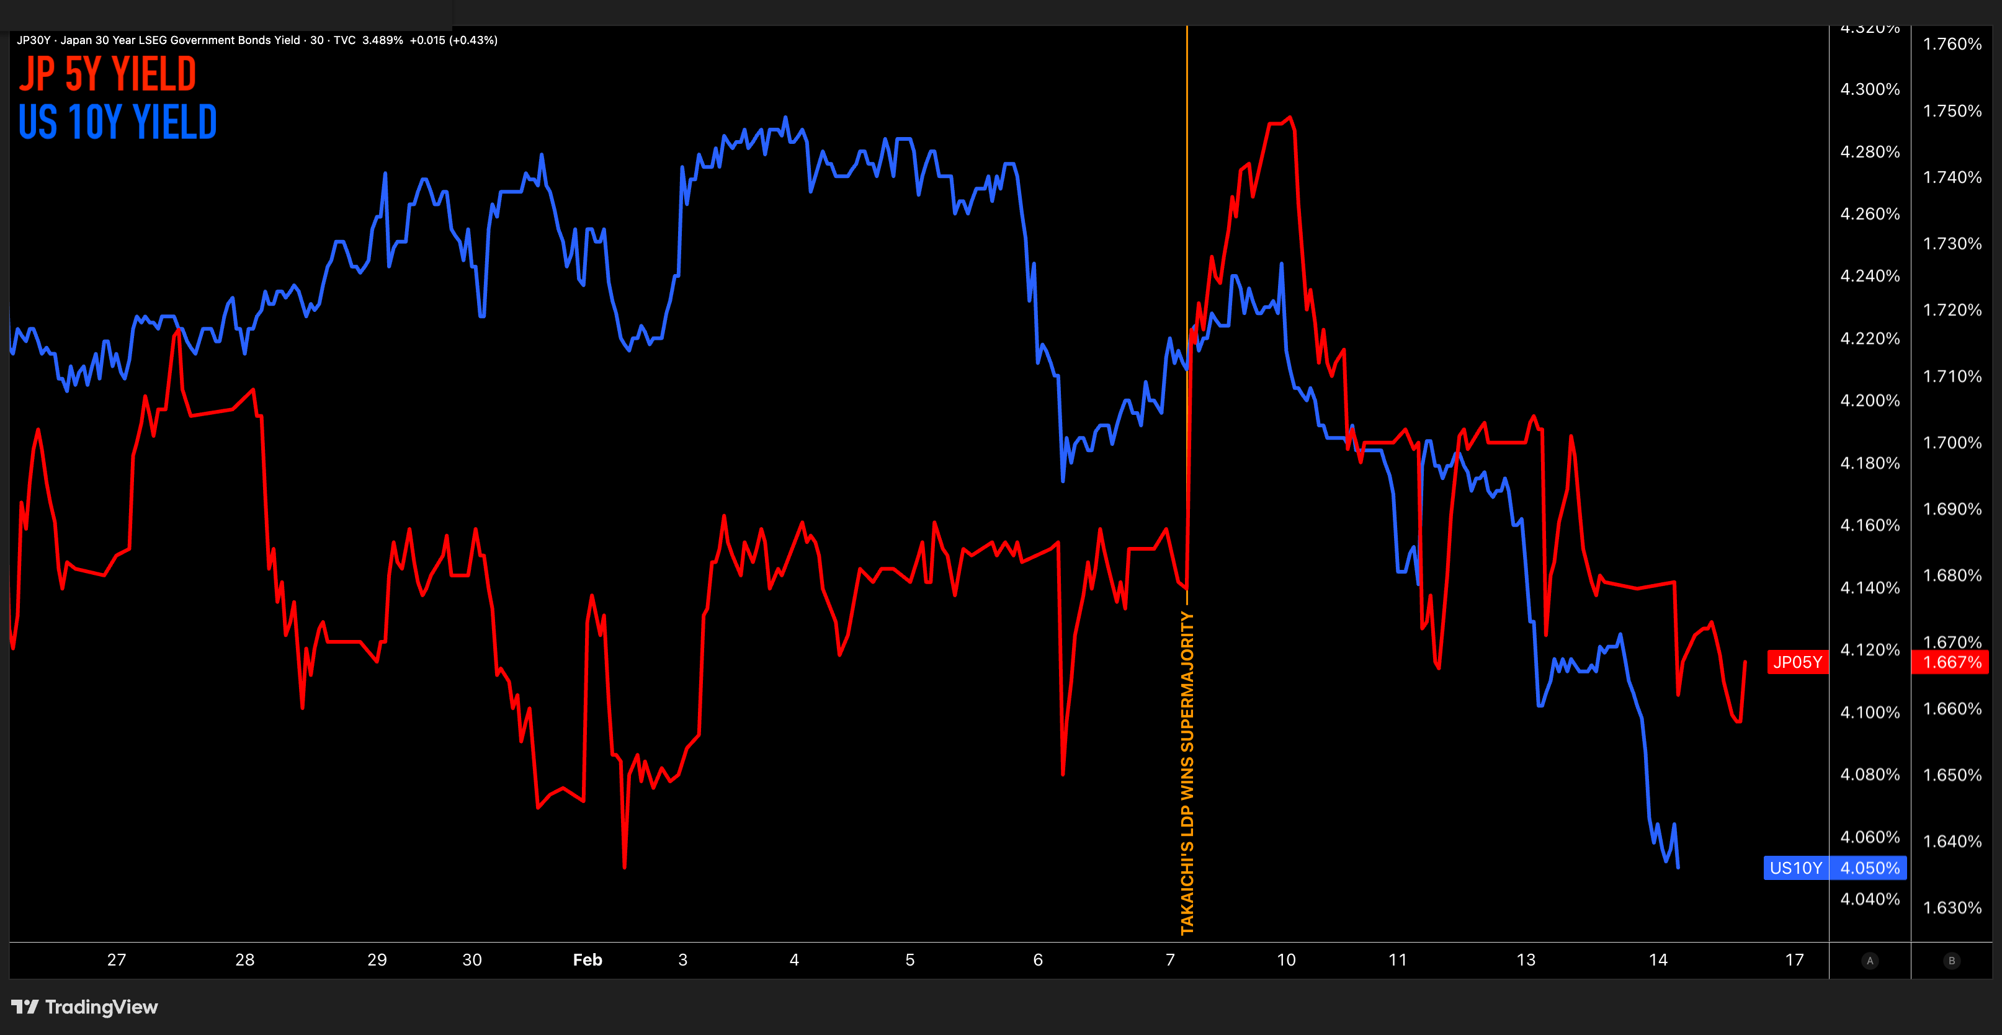The width and height of the screenshot is (2002, 1035).
Task: Click the 4.240% axis value
Action: point(1870,276)
